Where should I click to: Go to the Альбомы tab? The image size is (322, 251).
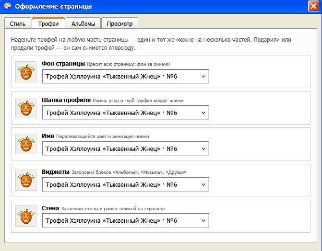[83, 23]
